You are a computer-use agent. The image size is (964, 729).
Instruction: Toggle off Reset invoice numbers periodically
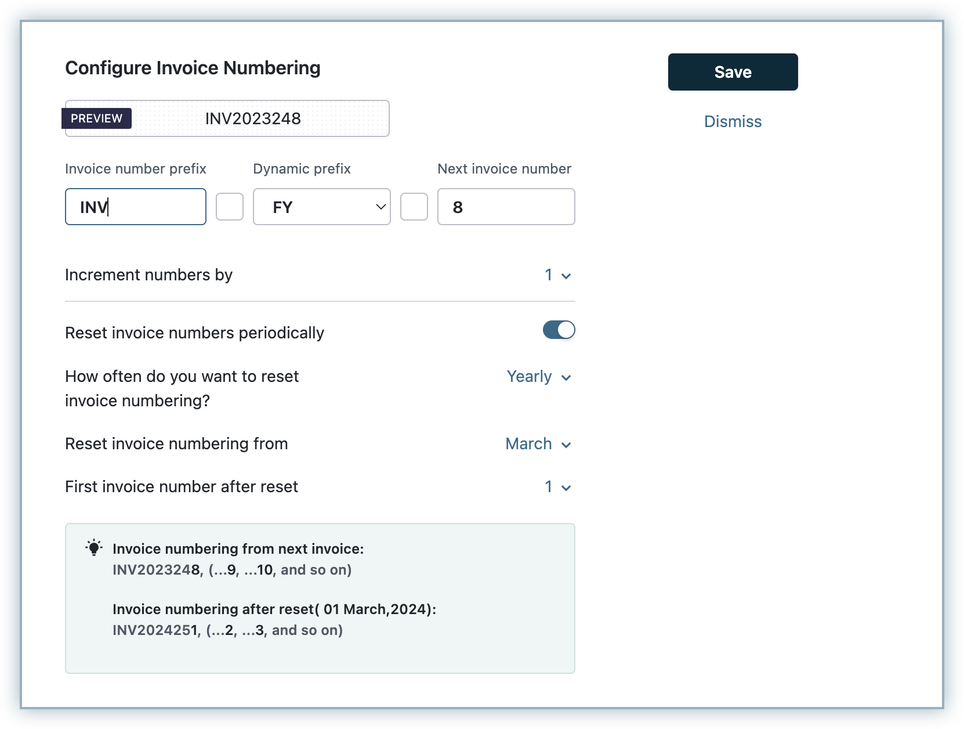[559, 330]
